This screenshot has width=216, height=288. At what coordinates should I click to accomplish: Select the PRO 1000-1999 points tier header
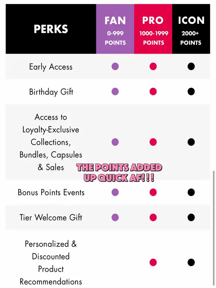[x=153, y=29]
